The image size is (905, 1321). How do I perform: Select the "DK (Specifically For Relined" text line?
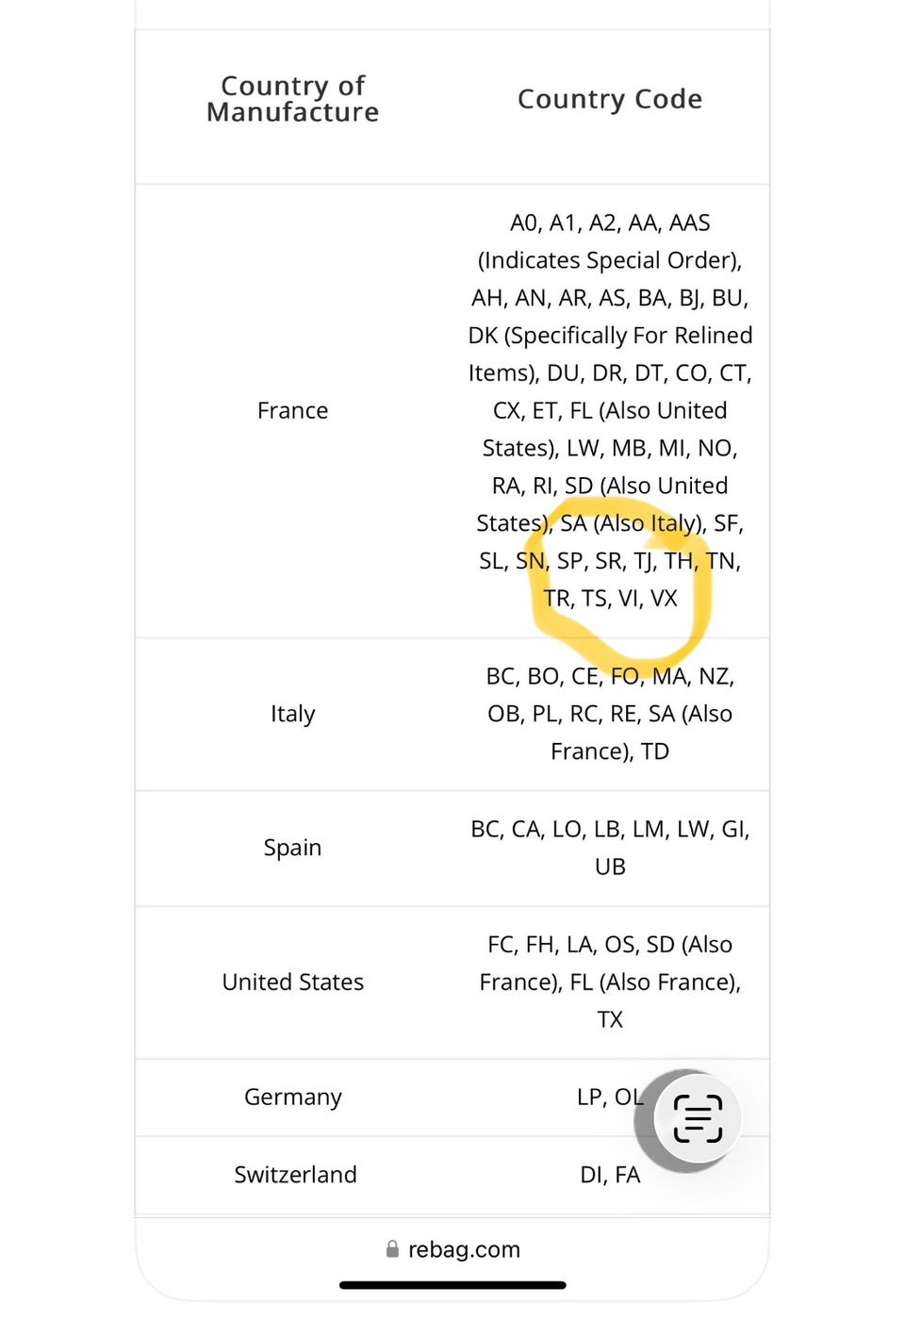point(610,336)
